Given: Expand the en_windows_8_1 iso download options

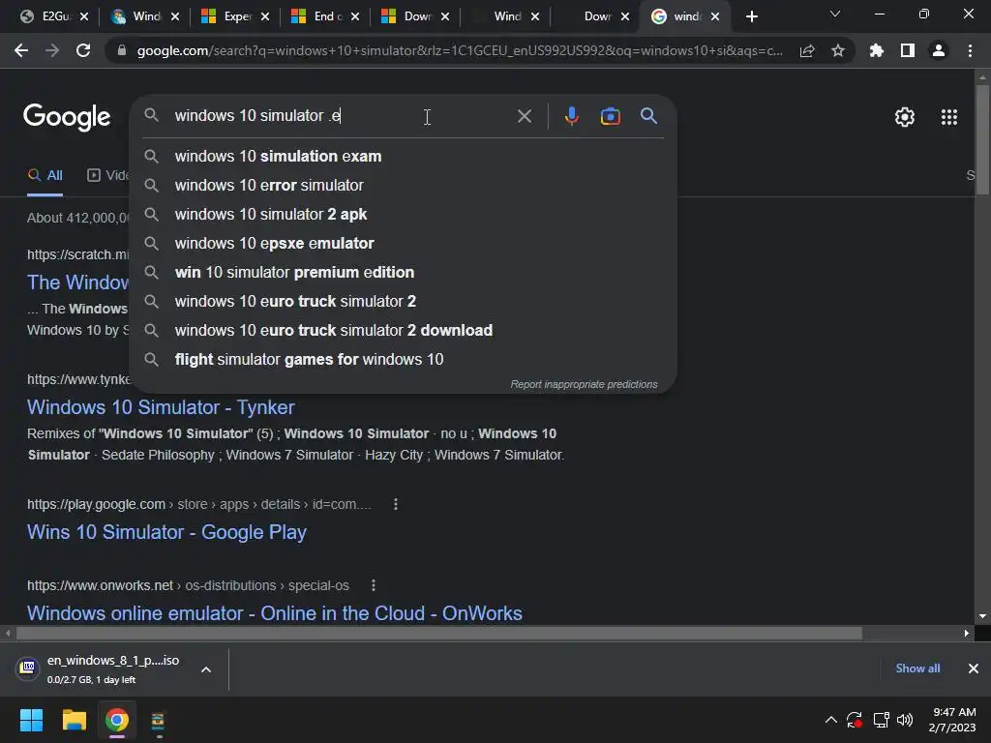Looking at the screenshot, I should tap(206, 669).
